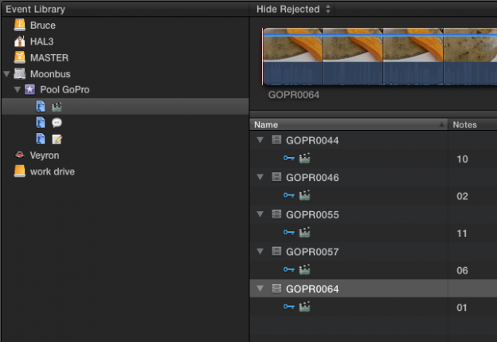Select the speech bubble keyword collection
The height and width of the screenshot is (342, 497).
click(57, 123)
